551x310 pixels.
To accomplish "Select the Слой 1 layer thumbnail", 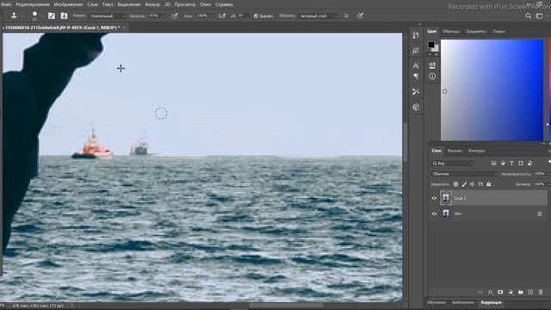I will (446, 198).
